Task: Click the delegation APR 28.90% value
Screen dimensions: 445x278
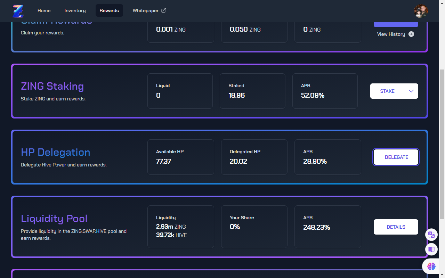Action: (x=315, y=161)
